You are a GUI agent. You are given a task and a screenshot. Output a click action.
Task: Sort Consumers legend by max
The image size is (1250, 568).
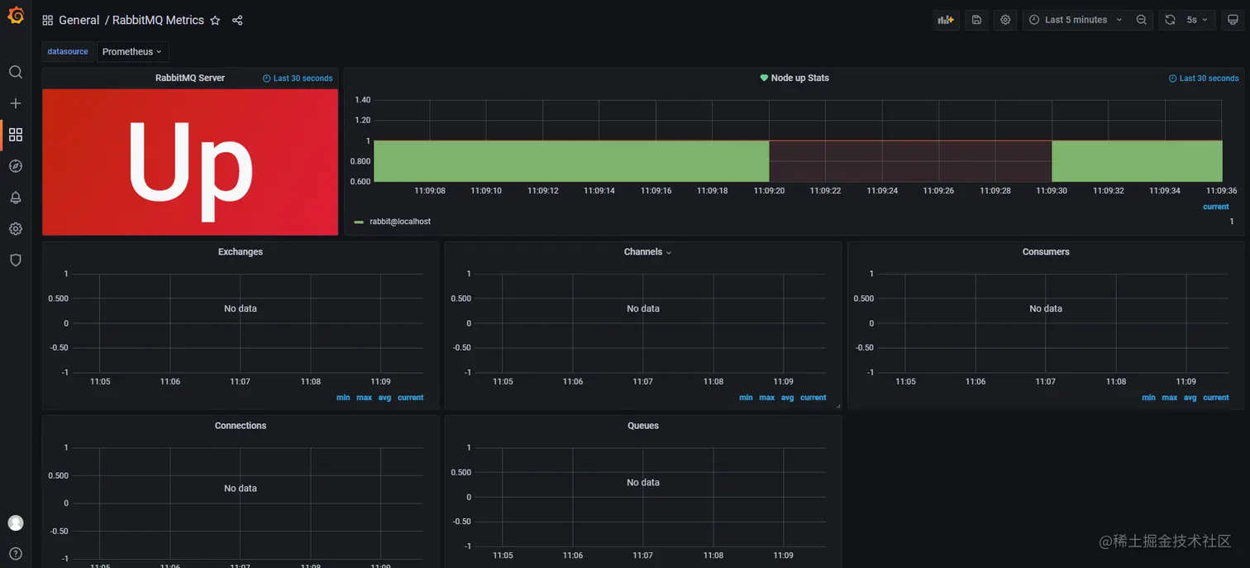pos(1169,398)
